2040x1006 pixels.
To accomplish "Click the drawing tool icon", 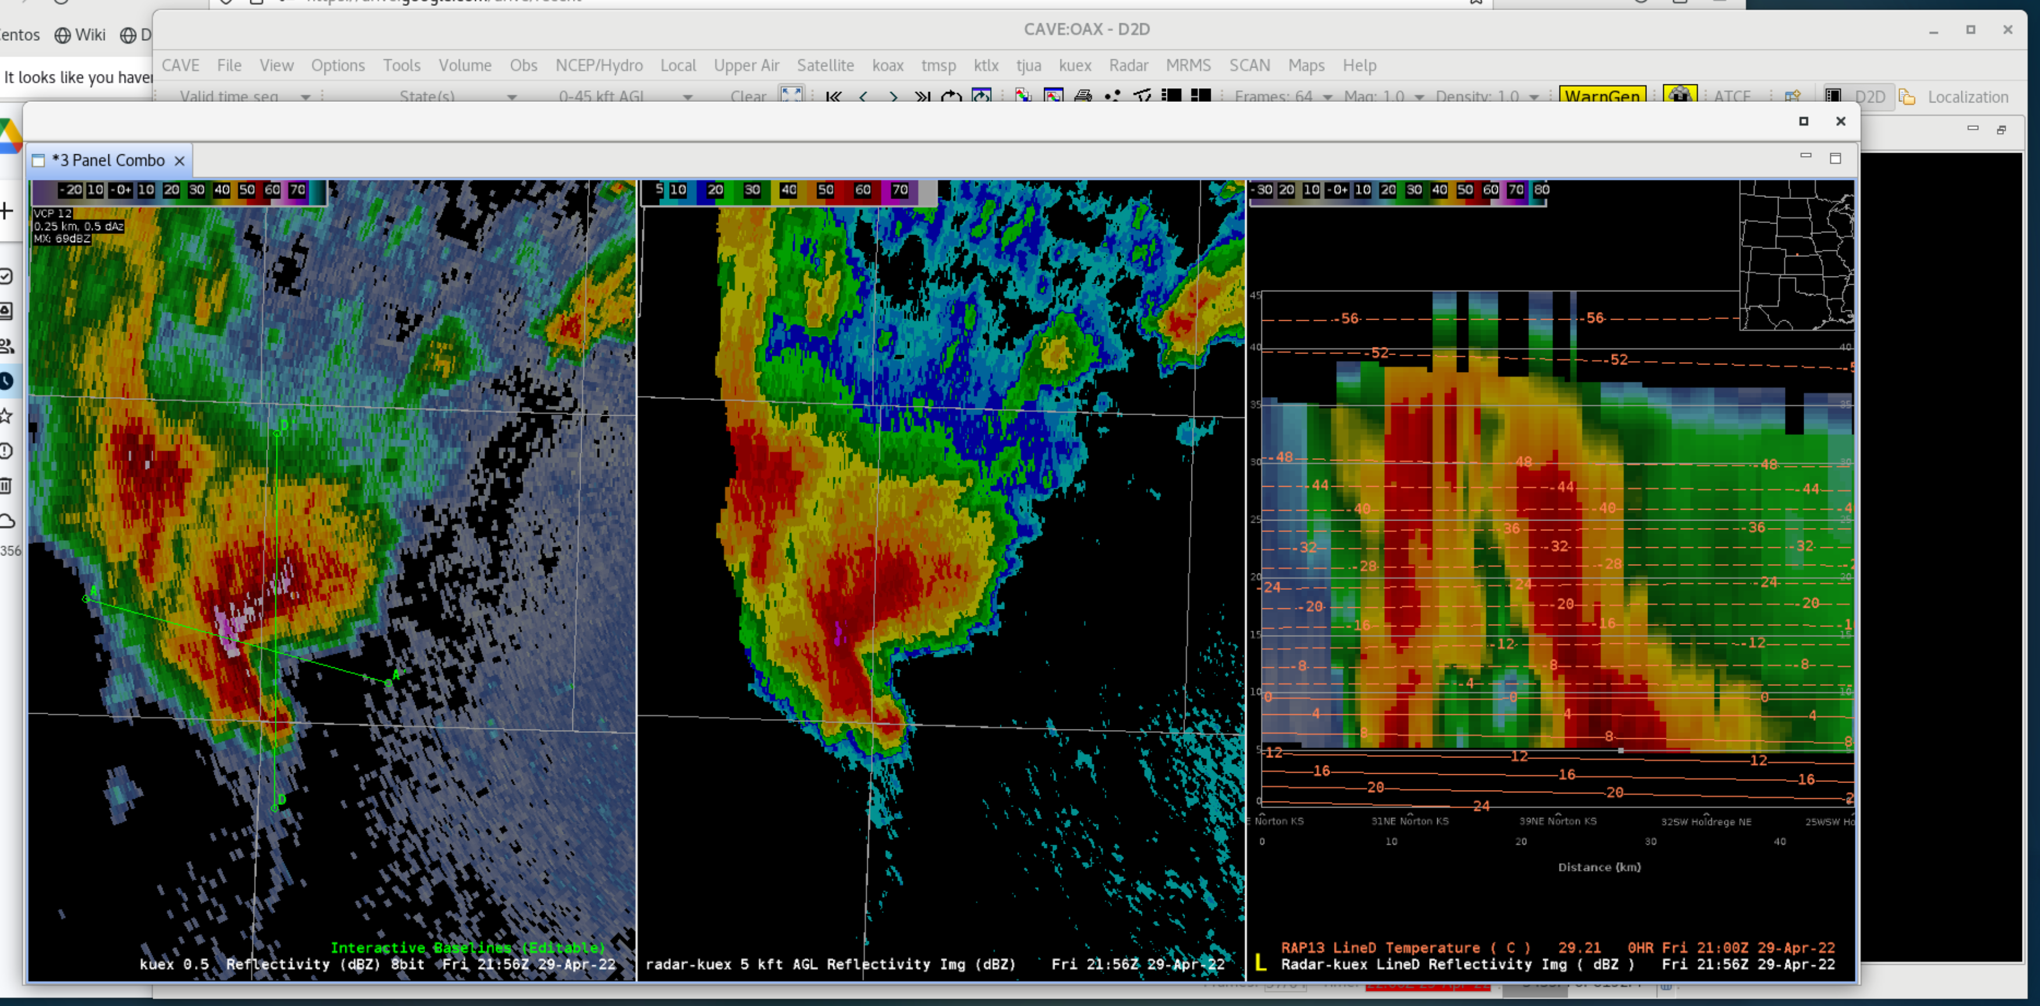I will 1142,96.
